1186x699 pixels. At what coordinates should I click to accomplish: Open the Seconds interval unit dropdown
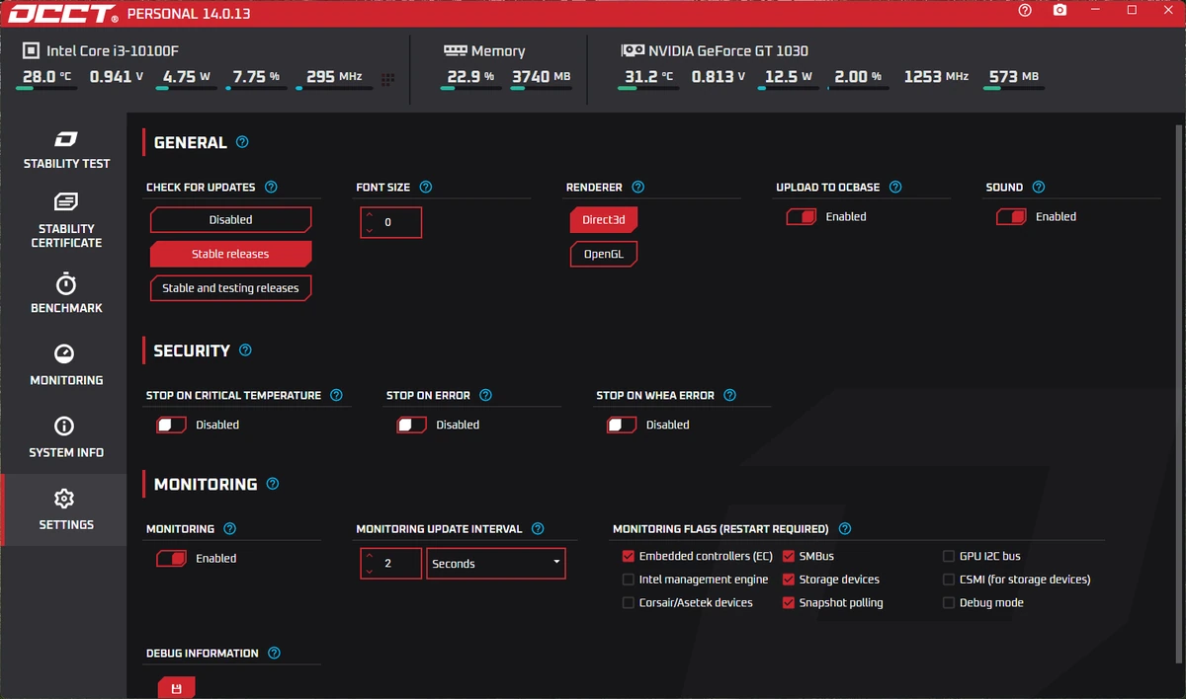495,563
